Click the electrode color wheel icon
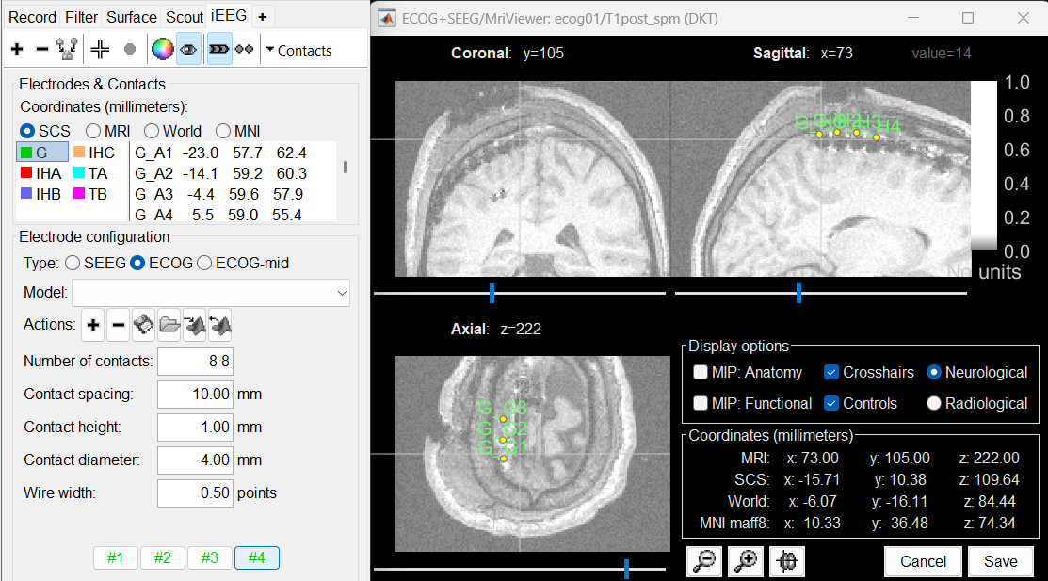1048x581 pixels. click(162, 50)
